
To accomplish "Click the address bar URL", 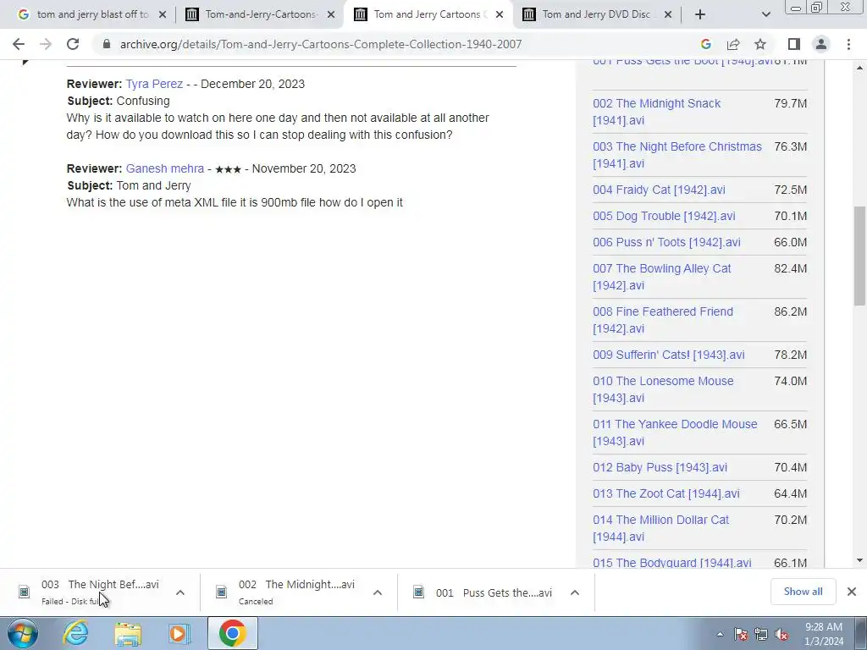I will pyautogui.click(x=321, y=44).
